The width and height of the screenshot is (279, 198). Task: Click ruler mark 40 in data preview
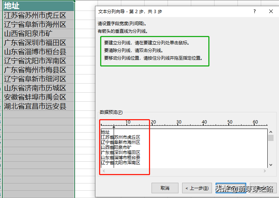(204, 122)
